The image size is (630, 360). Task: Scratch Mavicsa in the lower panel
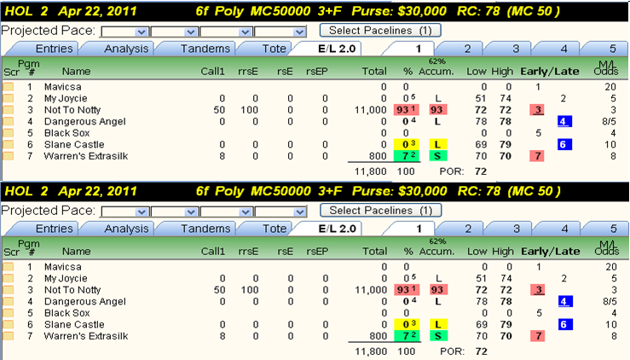pyautogui.click(x=8, y=267)
